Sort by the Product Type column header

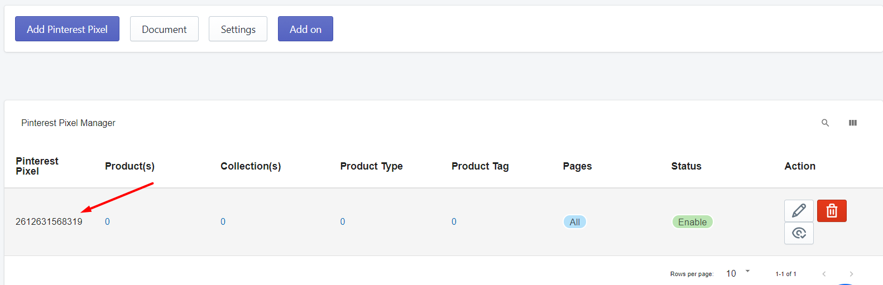(x=371, y=166)
